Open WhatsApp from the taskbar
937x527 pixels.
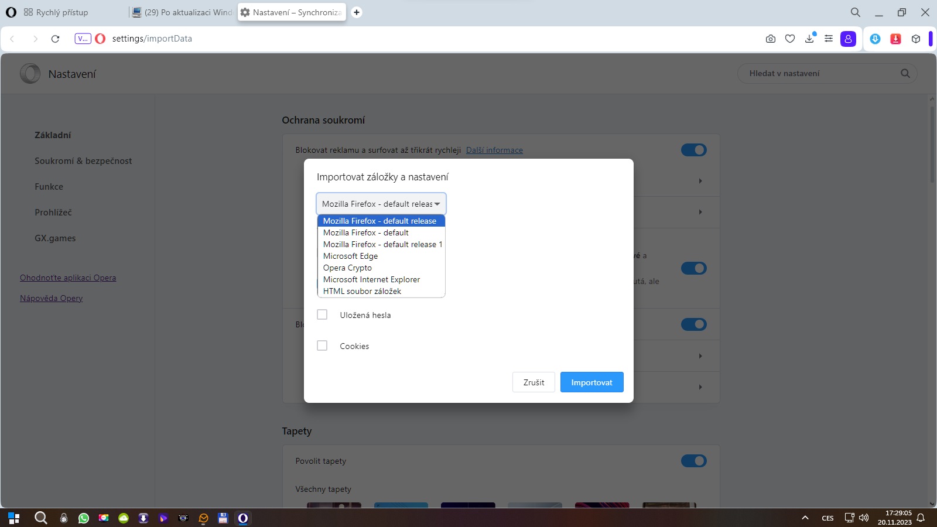(84, 518)
